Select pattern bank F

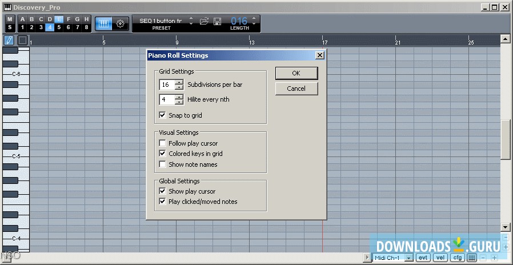(68, 19)
